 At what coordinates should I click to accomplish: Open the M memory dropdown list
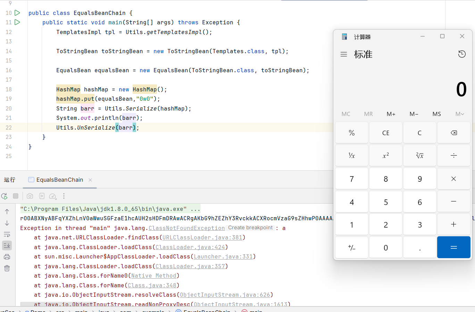tap(460, 114)
